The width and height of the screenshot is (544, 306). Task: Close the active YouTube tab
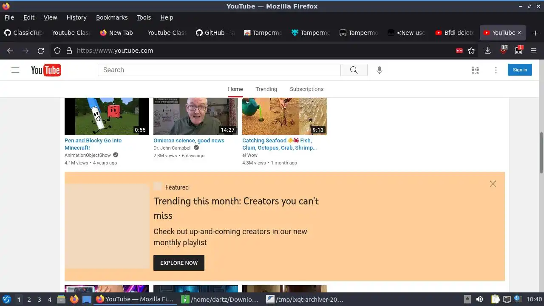pos(519,33)
